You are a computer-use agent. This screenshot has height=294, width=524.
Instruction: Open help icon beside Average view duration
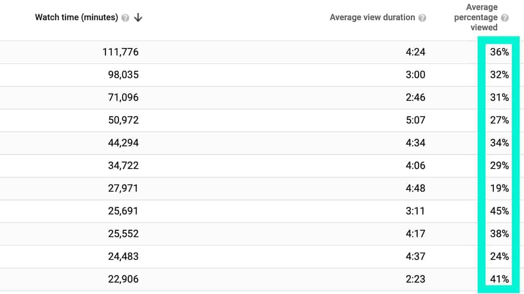pos(422,18)
